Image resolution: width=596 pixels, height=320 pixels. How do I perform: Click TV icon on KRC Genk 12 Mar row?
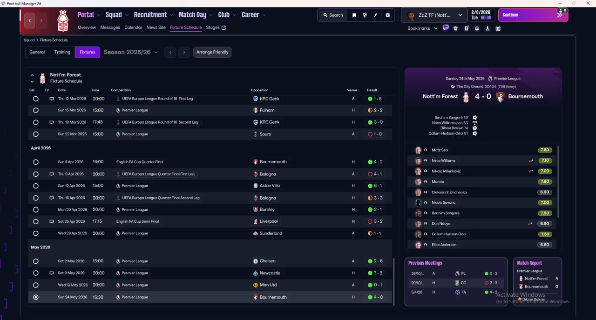52,99
